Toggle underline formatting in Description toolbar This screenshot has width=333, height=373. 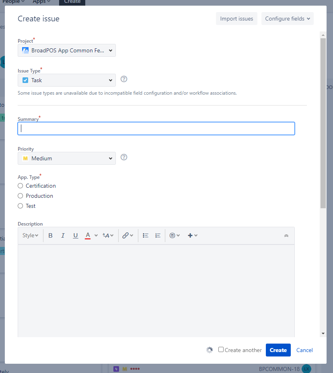coord(76,236)
